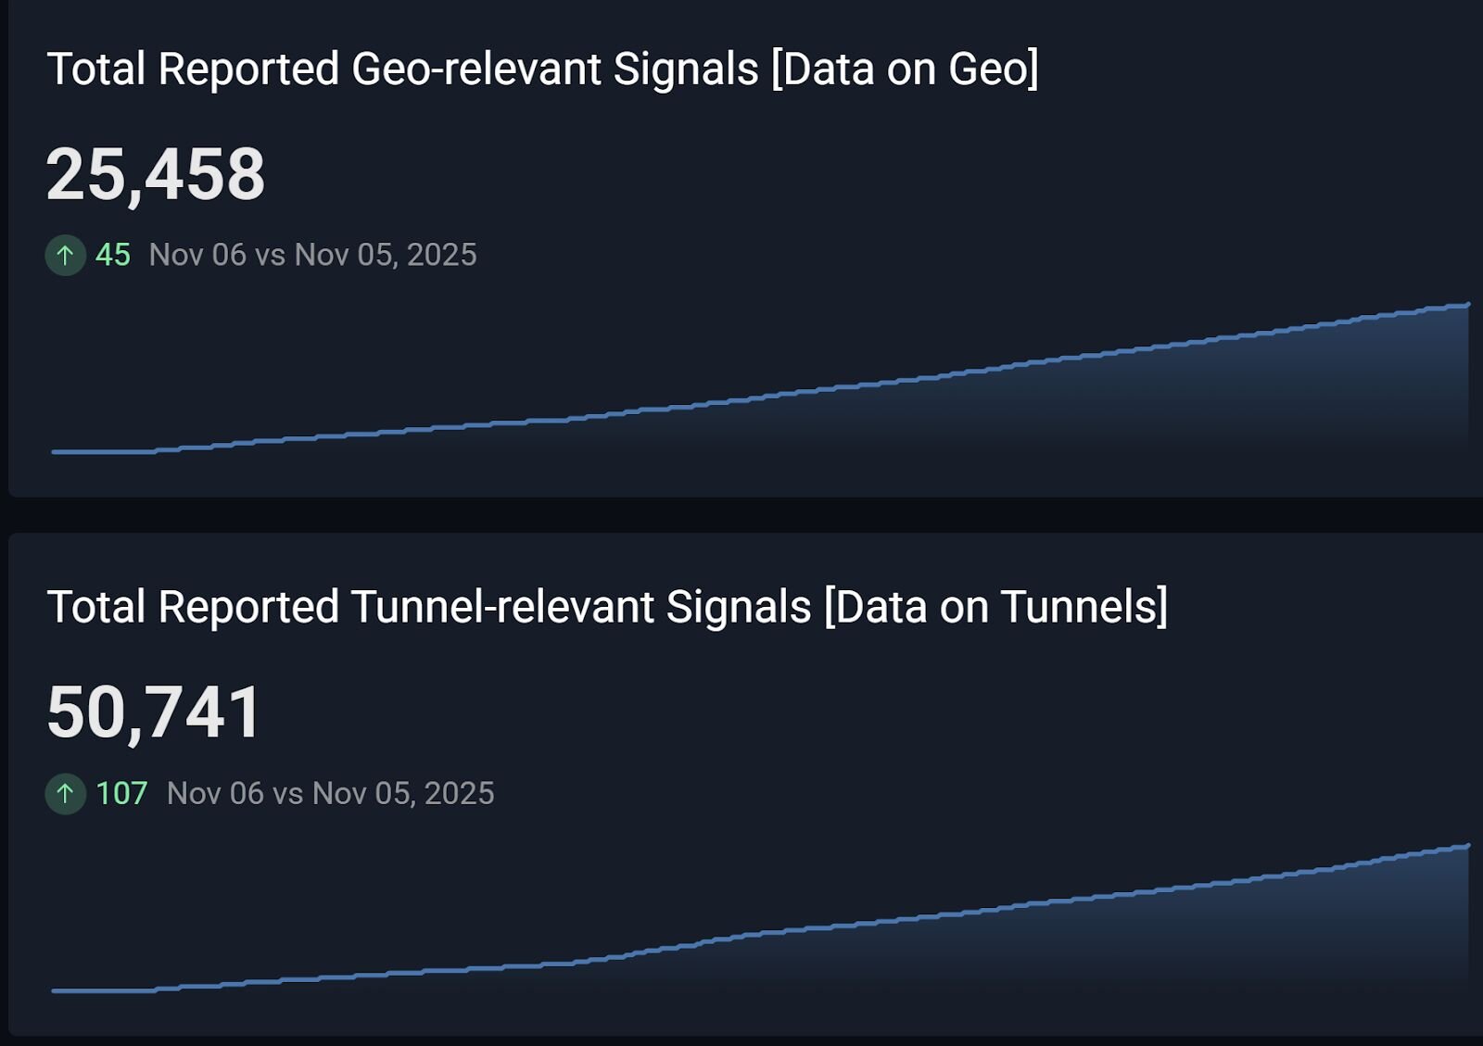Click the date comparison text in Geo card
This screenshot has height=1046, width=1483.
(312, 255)
